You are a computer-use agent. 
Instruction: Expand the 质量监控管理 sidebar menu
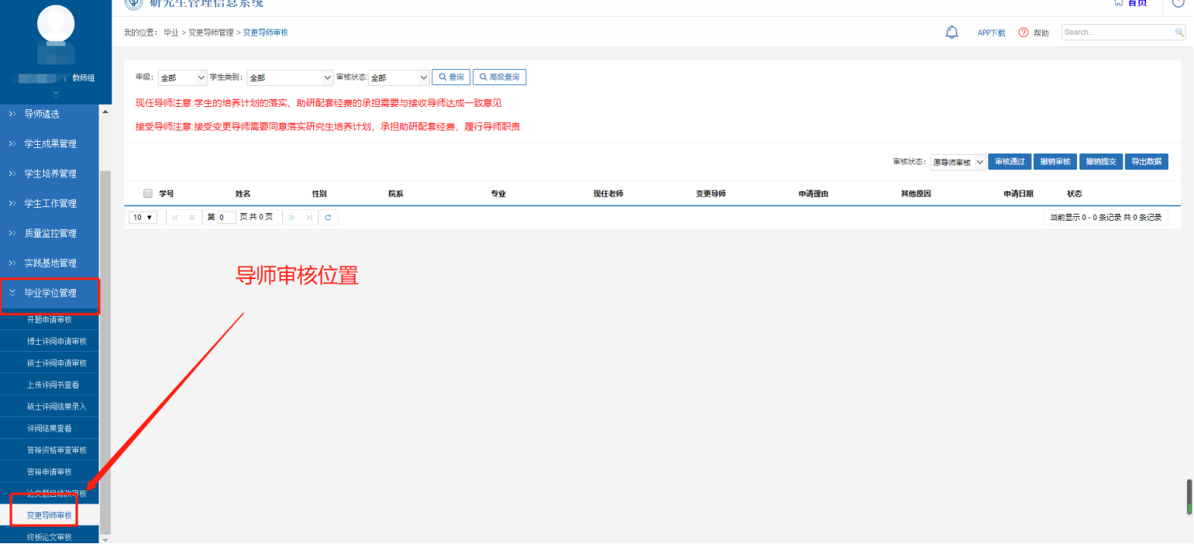point(50,232)
